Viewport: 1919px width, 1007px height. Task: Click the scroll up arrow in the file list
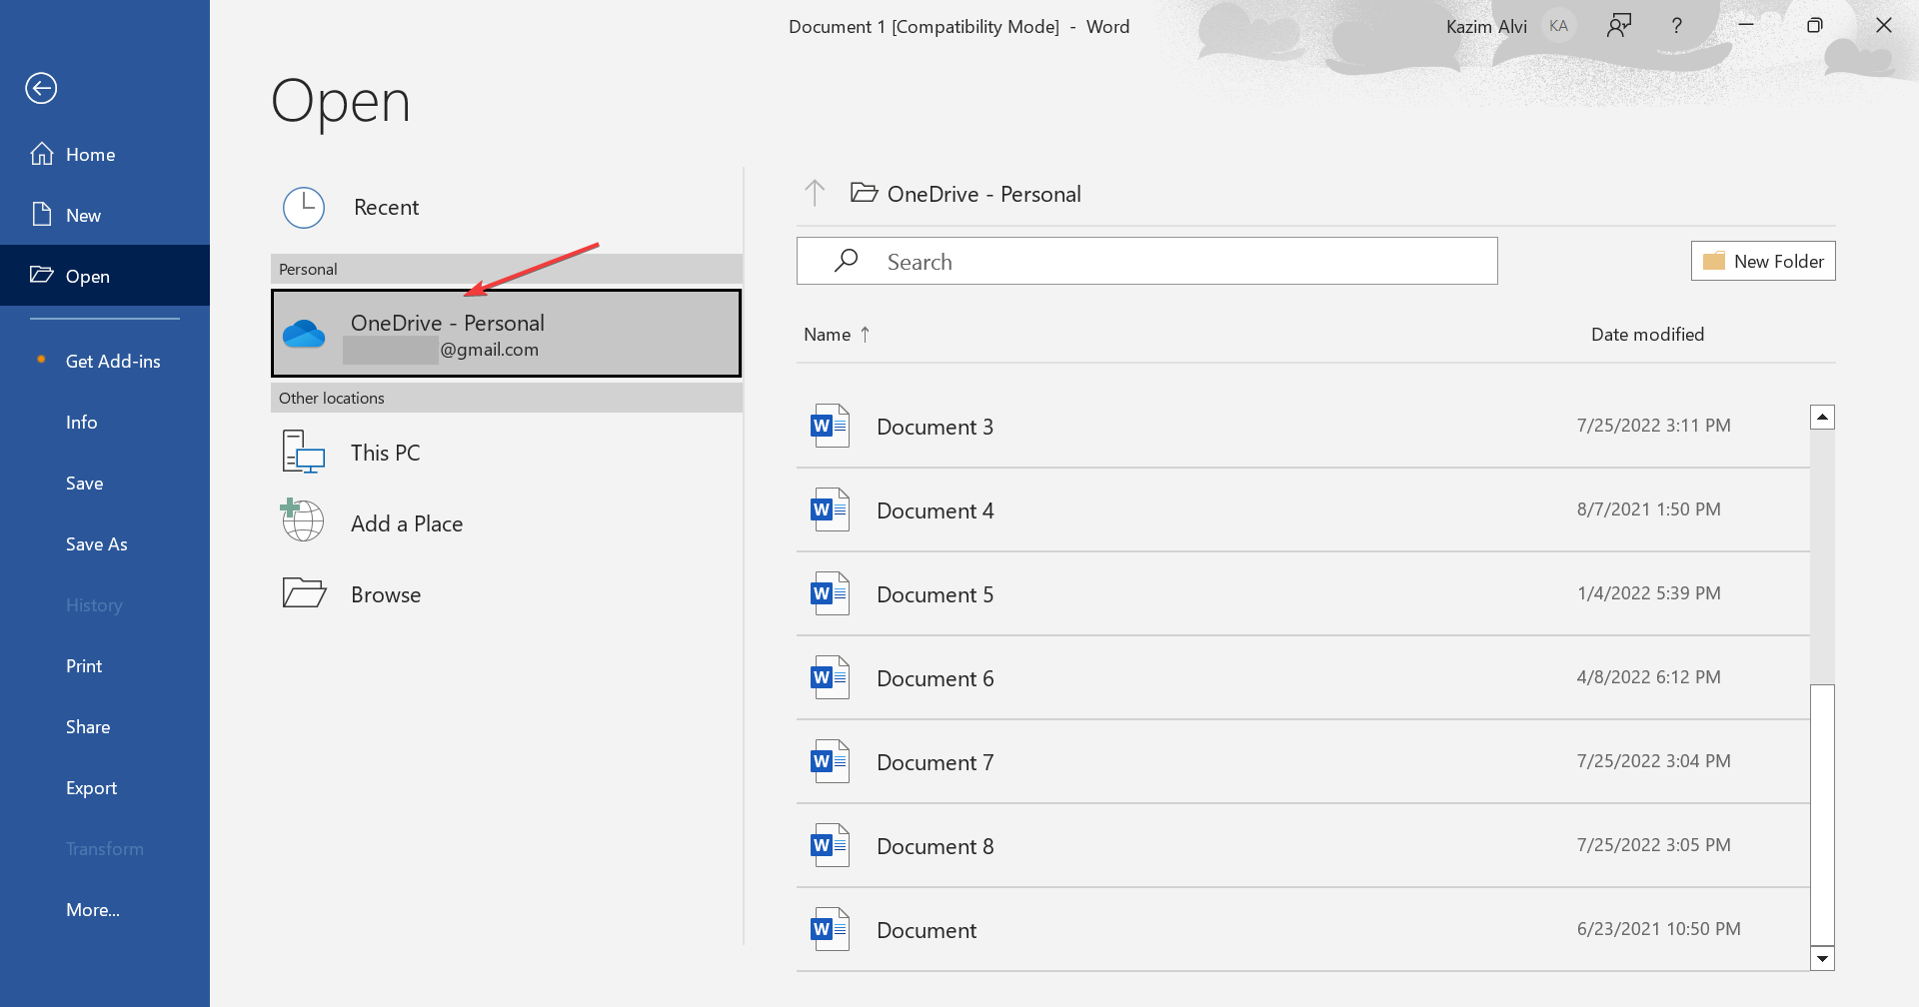pyautogui.click(x=1822, y=417)
